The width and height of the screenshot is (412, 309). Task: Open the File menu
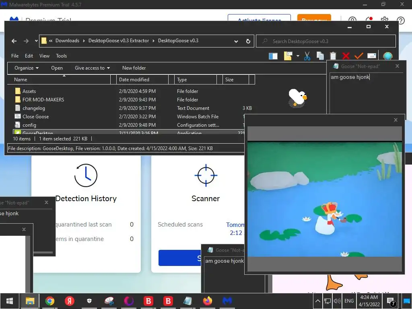click(15, 56)
